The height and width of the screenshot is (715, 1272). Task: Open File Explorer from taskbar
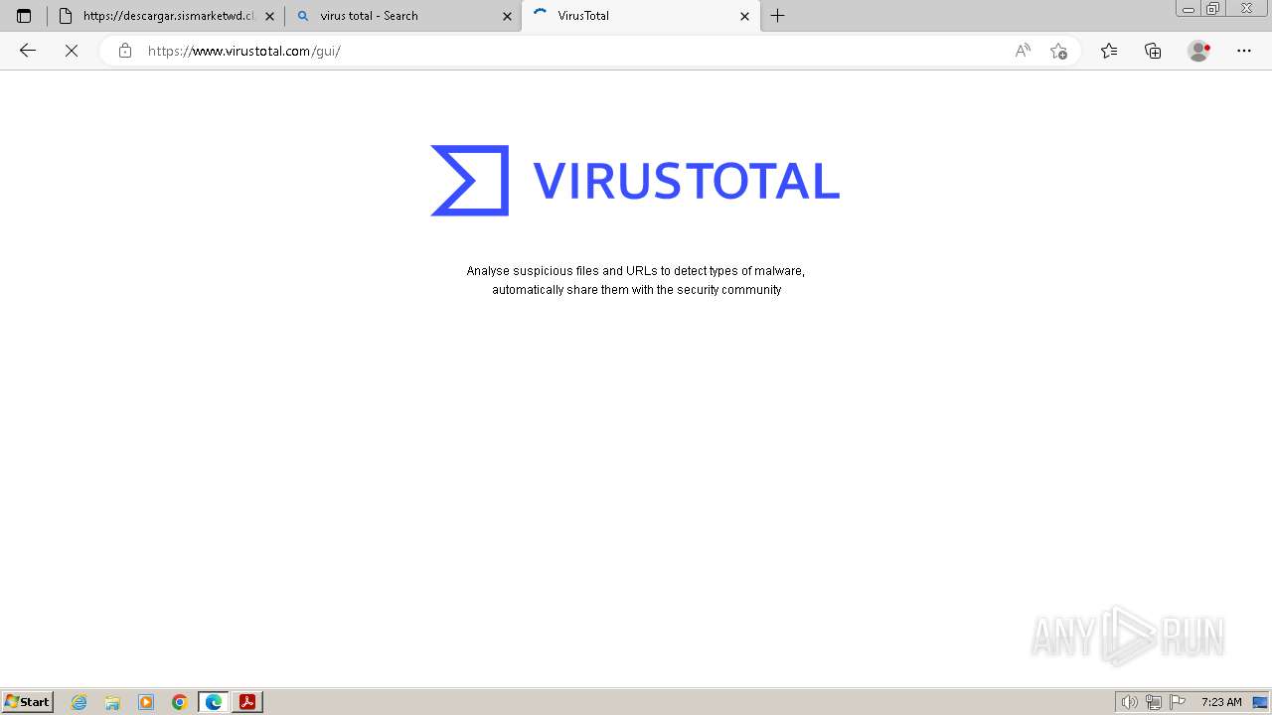pyautogui.click(x=112, y=702)
